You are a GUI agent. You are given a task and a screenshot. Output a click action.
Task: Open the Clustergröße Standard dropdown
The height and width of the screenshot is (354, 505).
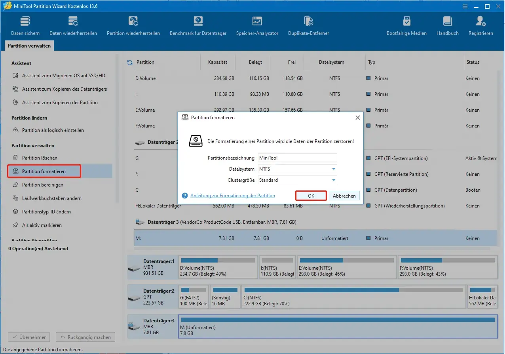point(297,180)
